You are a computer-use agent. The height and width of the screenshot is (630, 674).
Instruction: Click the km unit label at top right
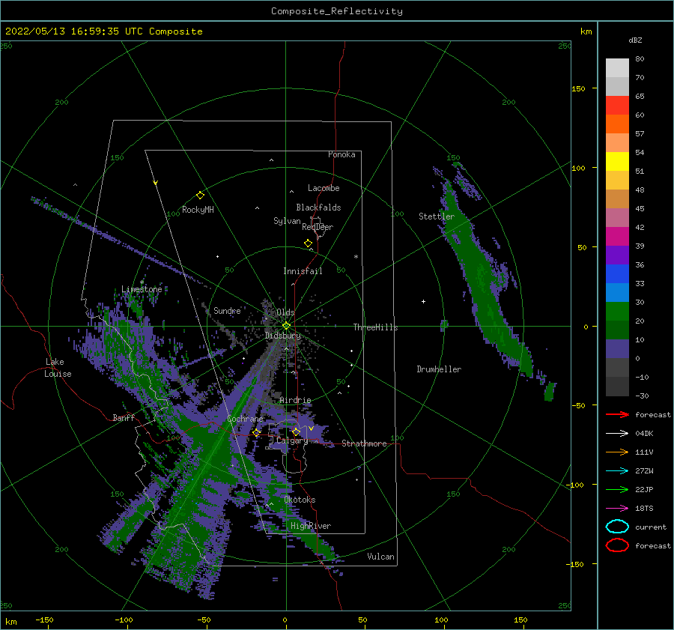coord(586,31)
